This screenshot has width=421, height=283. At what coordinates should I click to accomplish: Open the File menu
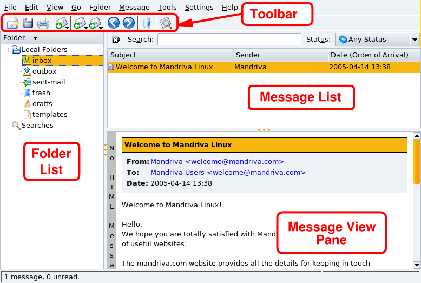[10, 8]
